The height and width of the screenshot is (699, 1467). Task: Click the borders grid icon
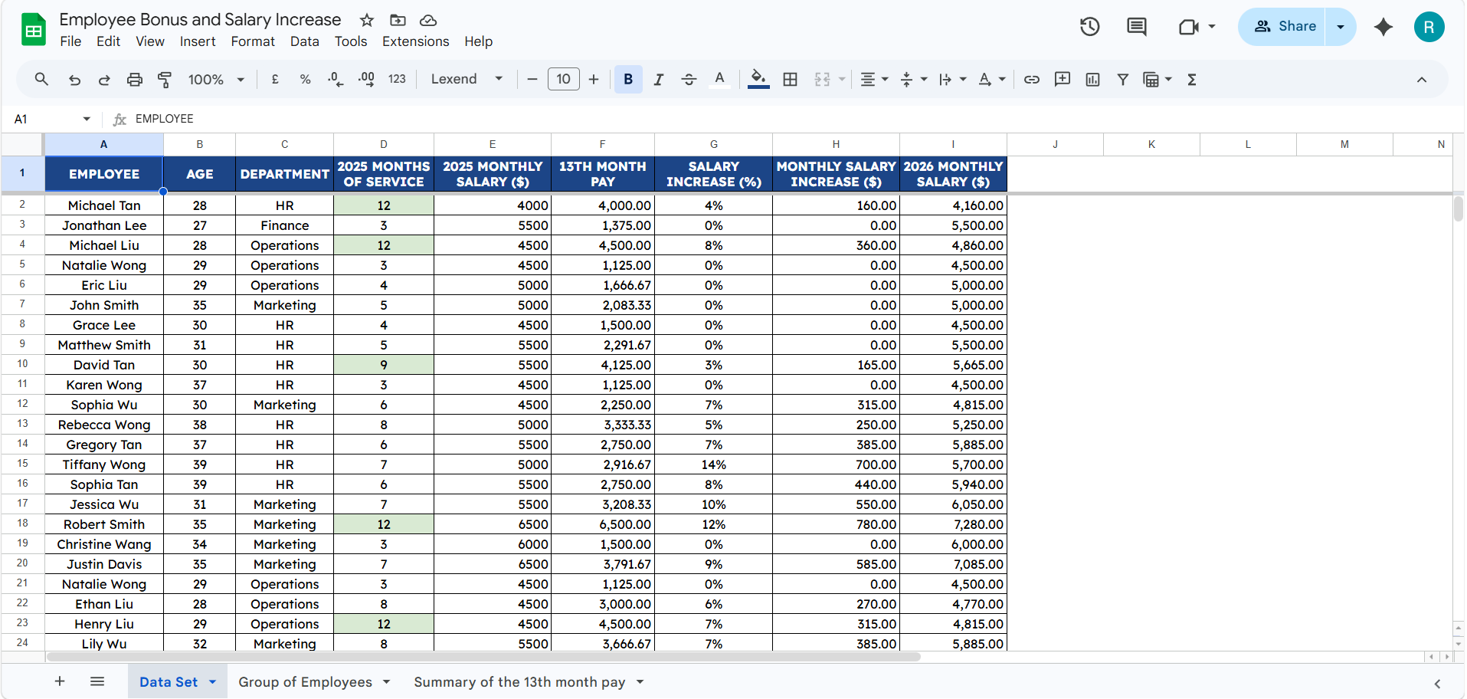pyautogui.click(x=791, y=79)
